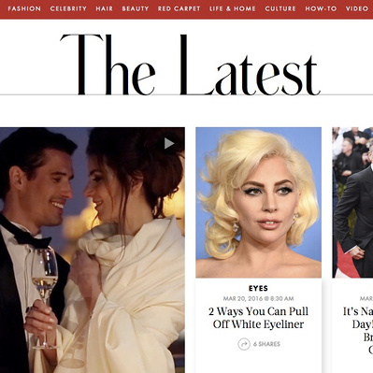Open the Celebrity section

pos(68,8)
